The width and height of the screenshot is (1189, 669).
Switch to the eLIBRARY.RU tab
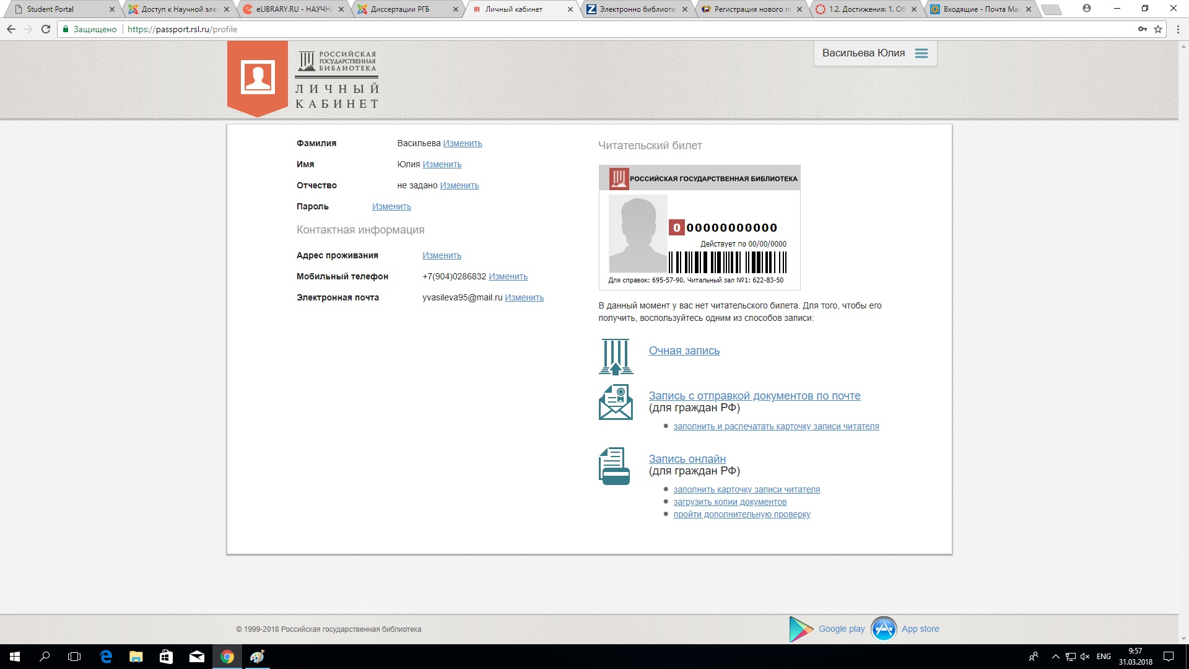pyautogui.click(x=294, y=9)
